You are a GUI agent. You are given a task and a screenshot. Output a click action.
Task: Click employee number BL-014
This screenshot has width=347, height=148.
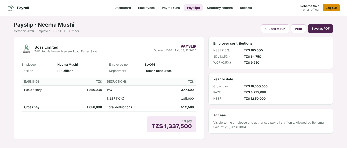150,65
